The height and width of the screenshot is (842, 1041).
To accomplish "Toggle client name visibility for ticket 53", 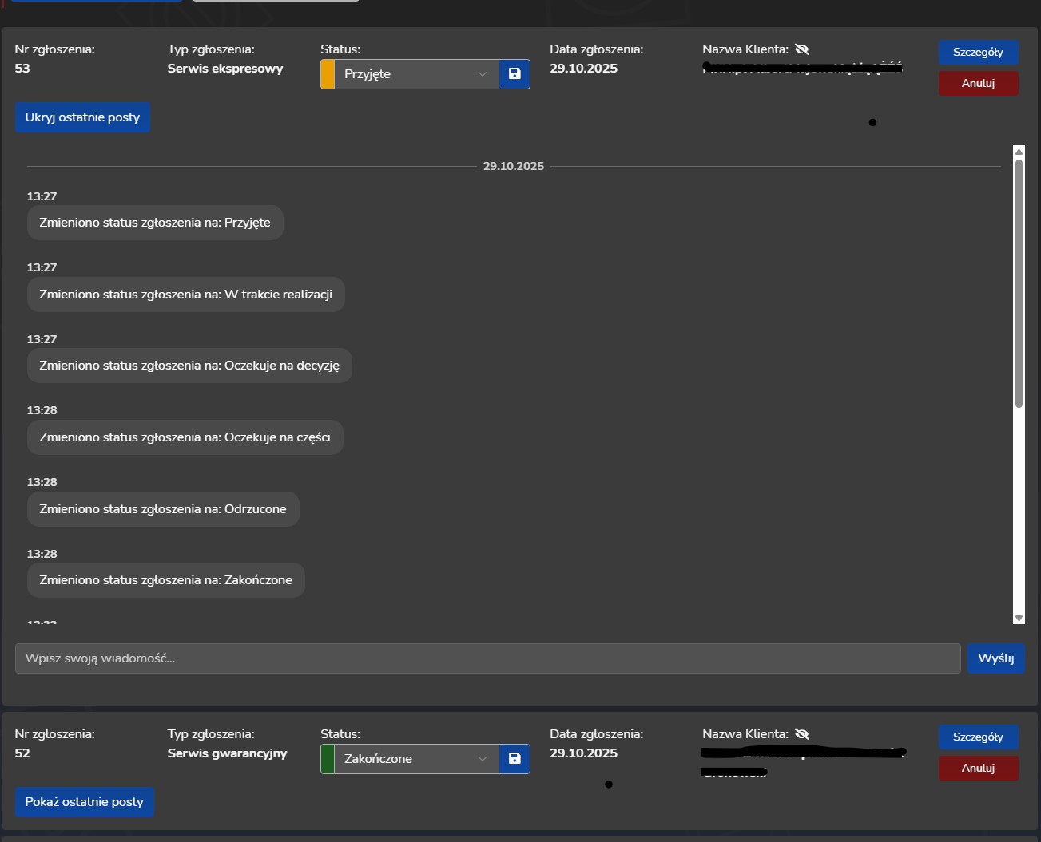I will point(802,49).
